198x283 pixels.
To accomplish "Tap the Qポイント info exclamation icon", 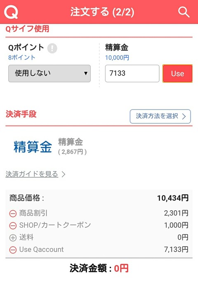I will pos(52,48).
